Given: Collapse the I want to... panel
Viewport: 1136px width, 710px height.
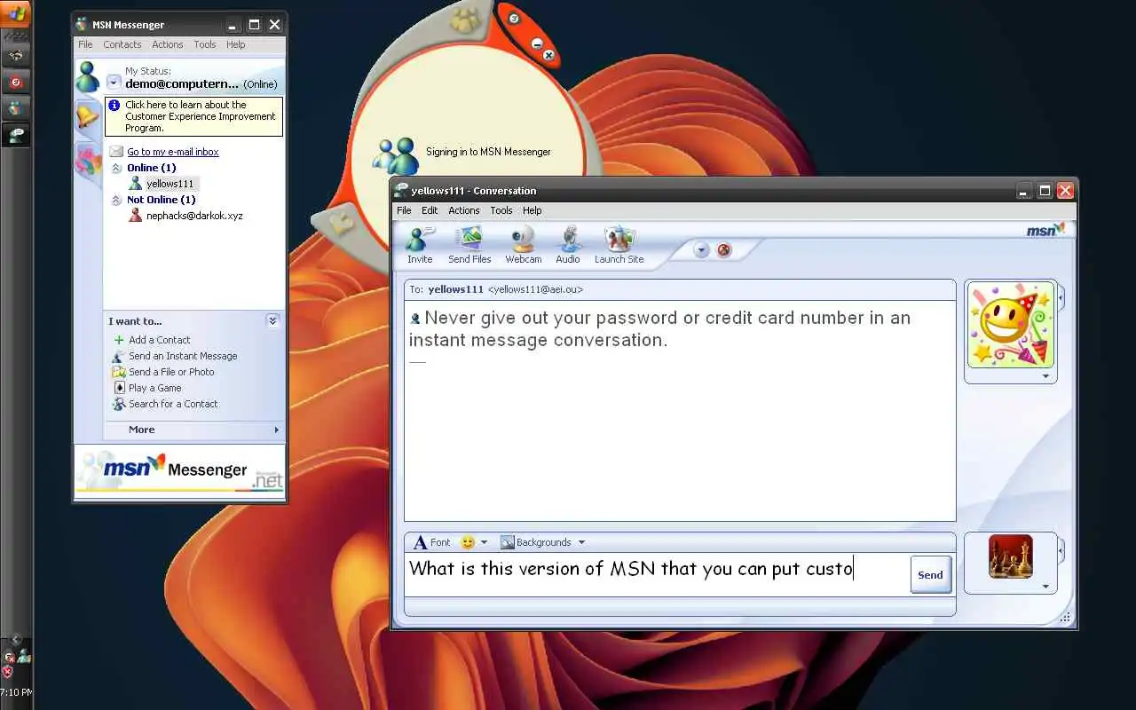Looking at the screenshot, I should tap(272, 321).
